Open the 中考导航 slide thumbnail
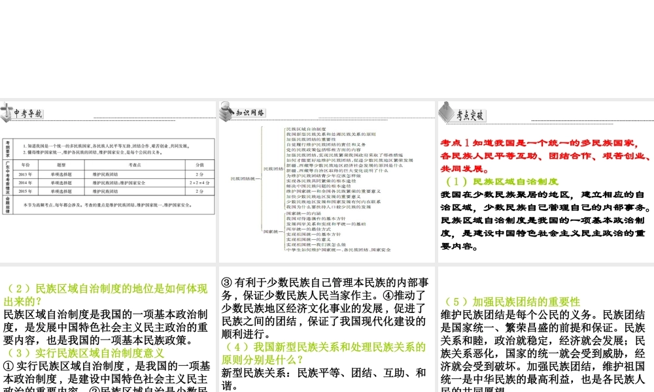This screenshot has width=654, height=392. (108, 182)
